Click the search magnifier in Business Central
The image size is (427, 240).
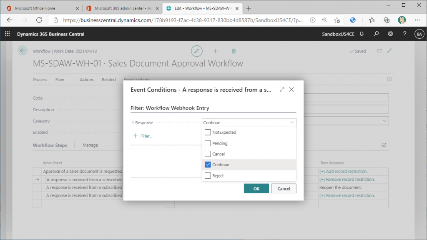point(376,34)
